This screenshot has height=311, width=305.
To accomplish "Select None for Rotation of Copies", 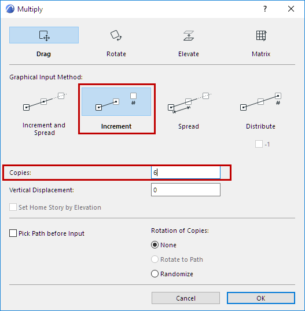I will (155, 245).
